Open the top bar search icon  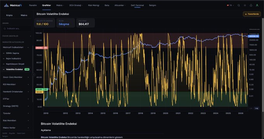tap(239, 5)
